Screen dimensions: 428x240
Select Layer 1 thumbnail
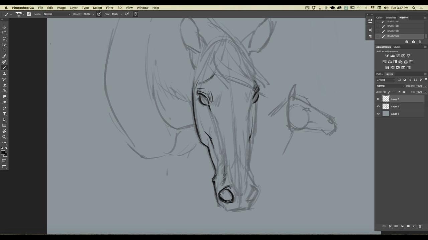tap(386, 114)
